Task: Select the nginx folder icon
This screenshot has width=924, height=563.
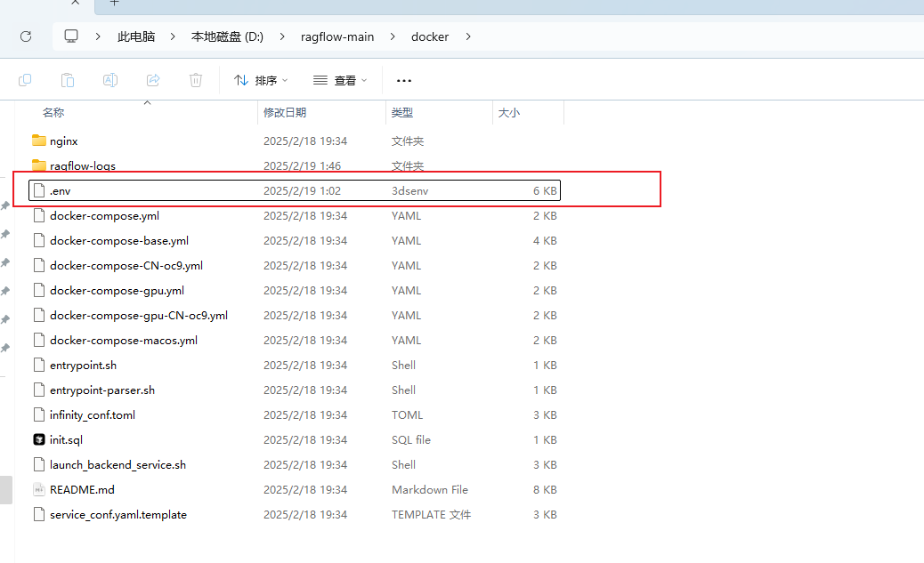Action: pos(39,141)
